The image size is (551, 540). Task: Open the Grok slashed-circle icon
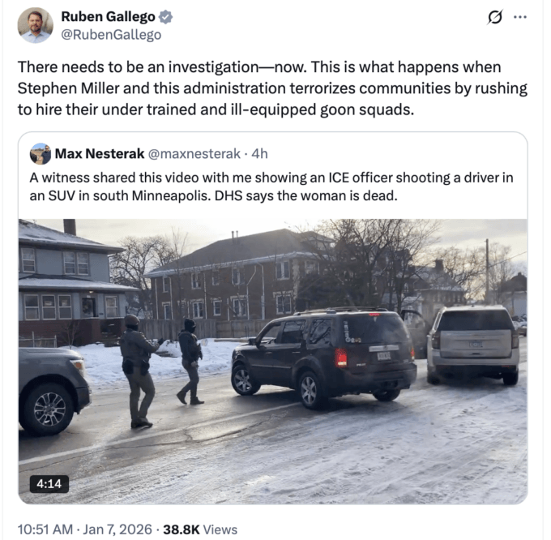(x=494, y=17)
